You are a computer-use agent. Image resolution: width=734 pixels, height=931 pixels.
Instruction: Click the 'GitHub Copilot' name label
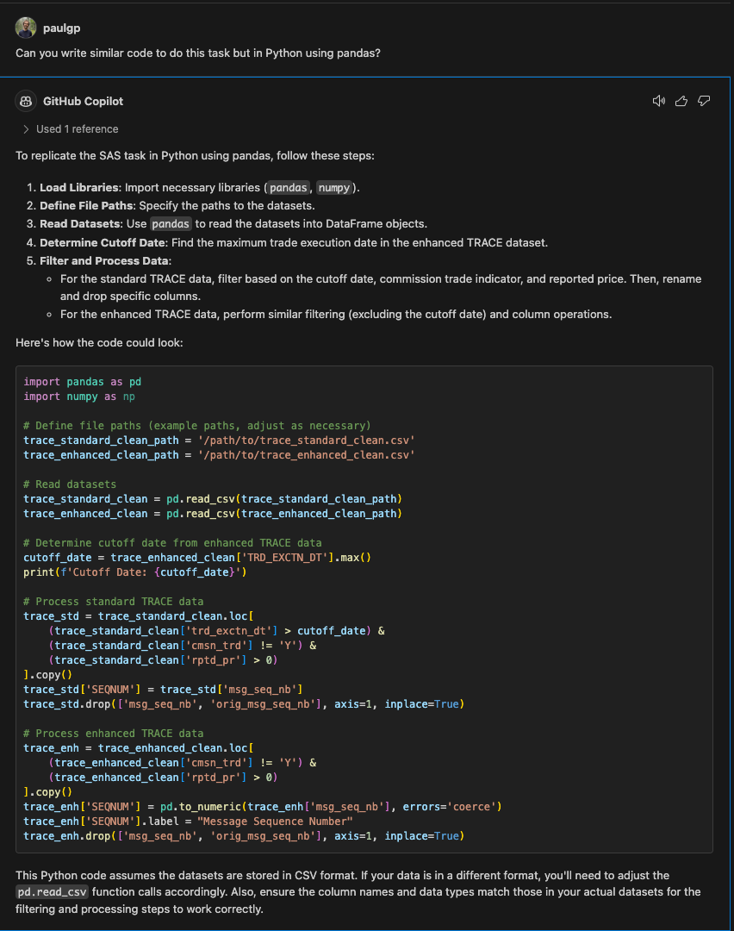point(83,101)
